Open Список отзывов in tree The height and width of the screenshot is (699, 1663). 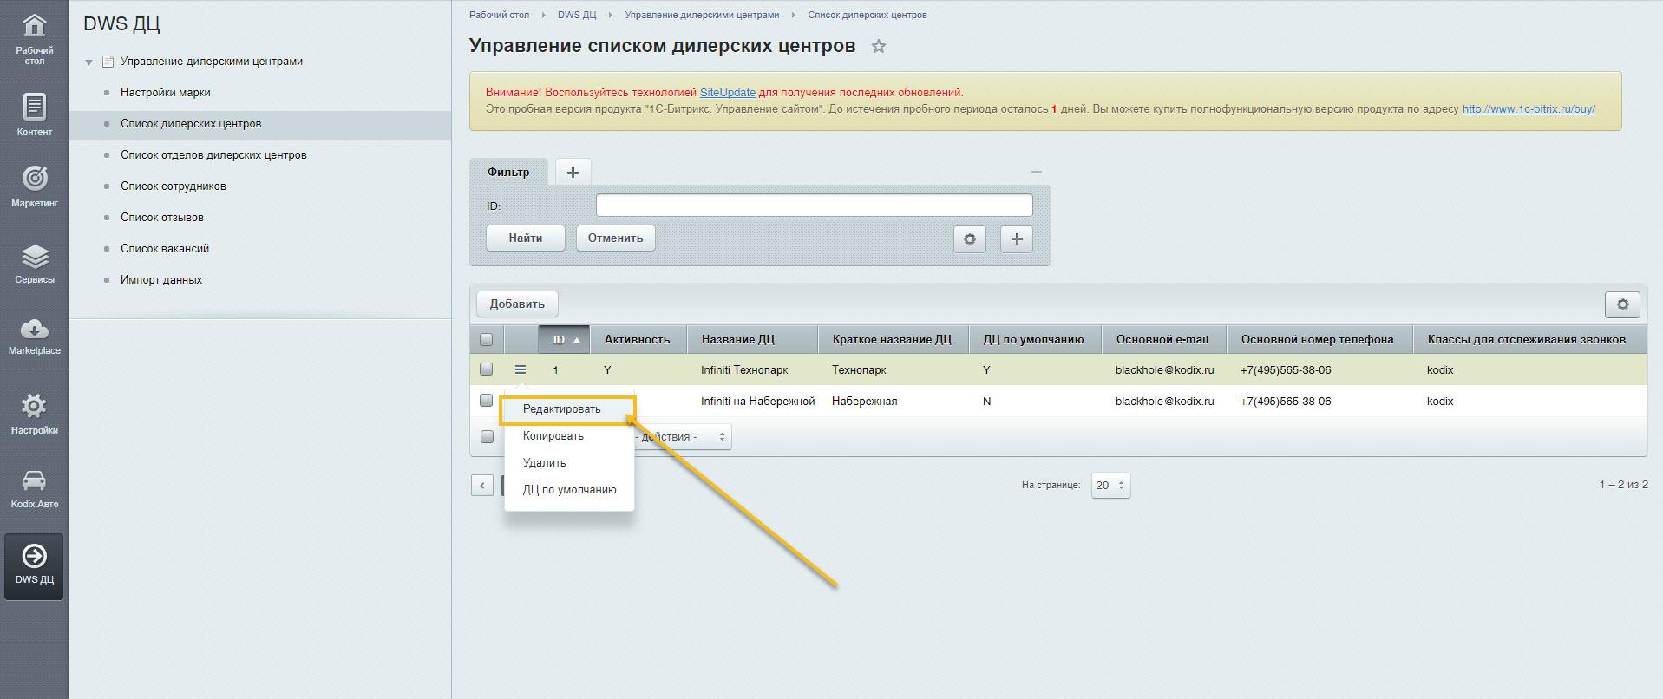162,218
